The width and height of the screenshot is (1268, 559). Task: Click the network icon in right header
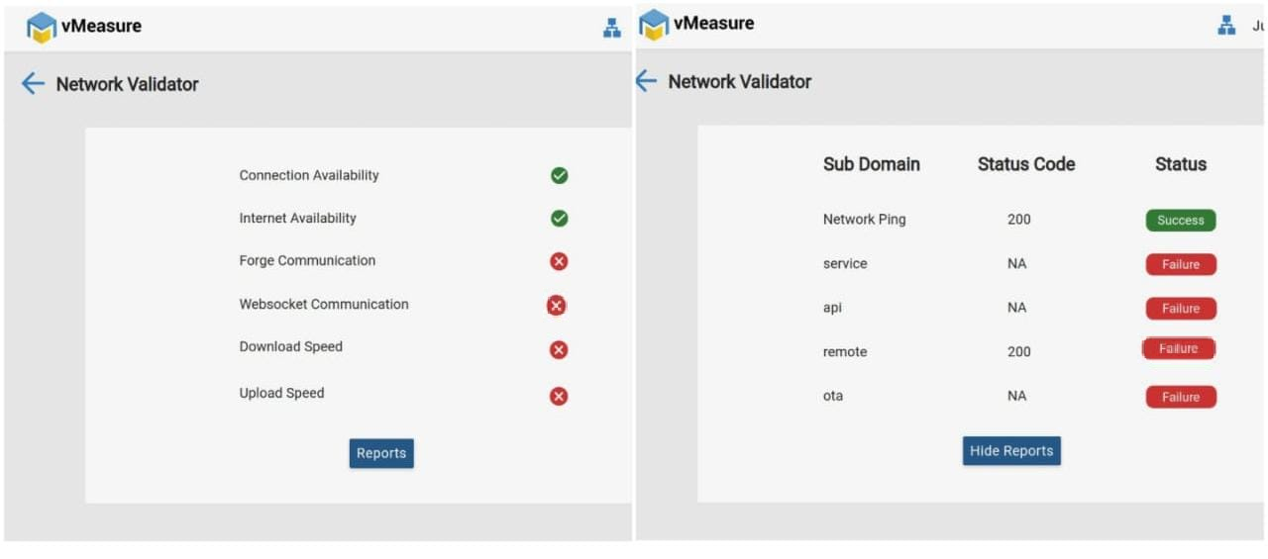pos(1226,26)
